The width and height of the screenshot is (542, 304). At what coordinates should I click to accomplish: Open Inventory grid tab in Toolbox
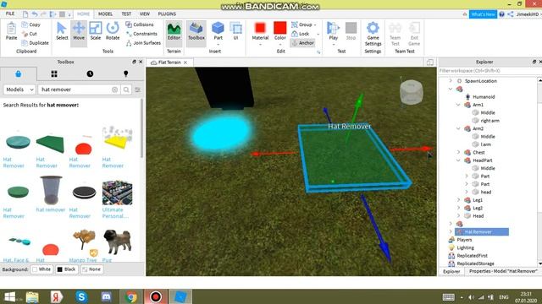tap(54, 73)
